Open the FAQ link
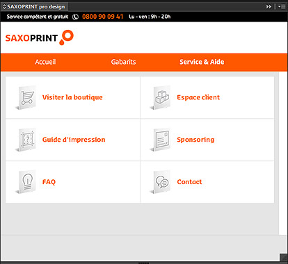 49,182
